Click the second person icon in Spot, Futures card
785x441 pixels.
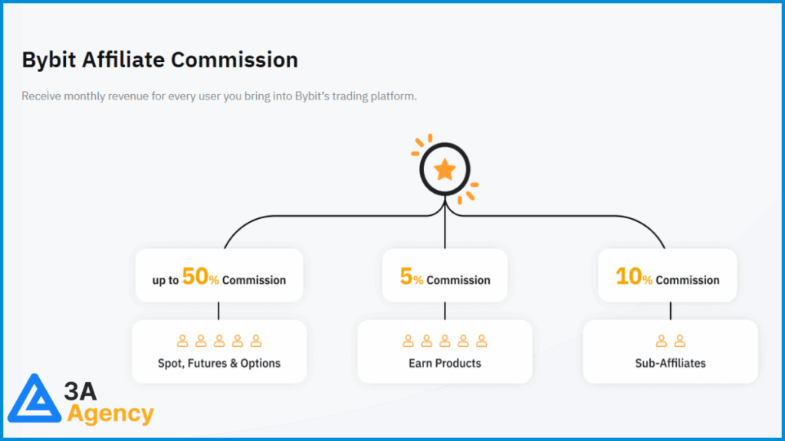201,341
